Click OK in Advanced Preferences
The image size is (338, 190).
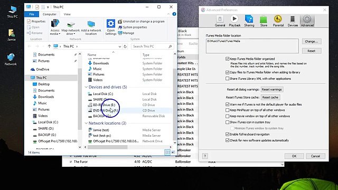tap(294, 156)
